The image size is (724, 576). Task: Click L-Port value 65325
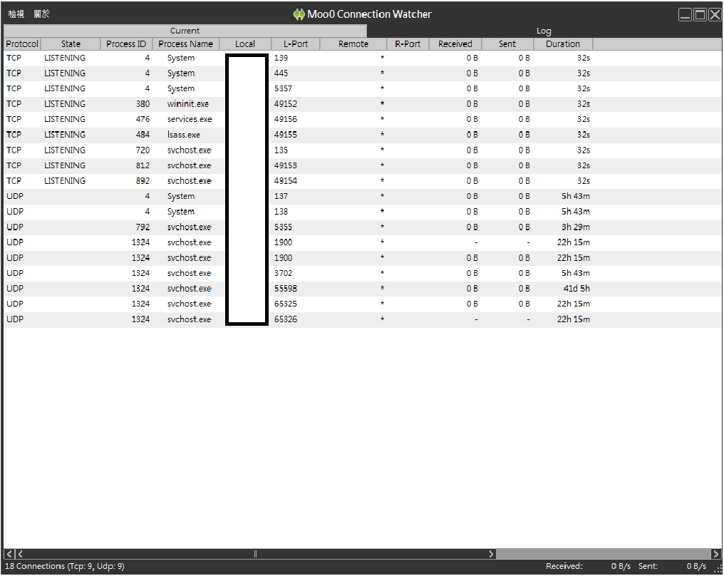point(285,304)
